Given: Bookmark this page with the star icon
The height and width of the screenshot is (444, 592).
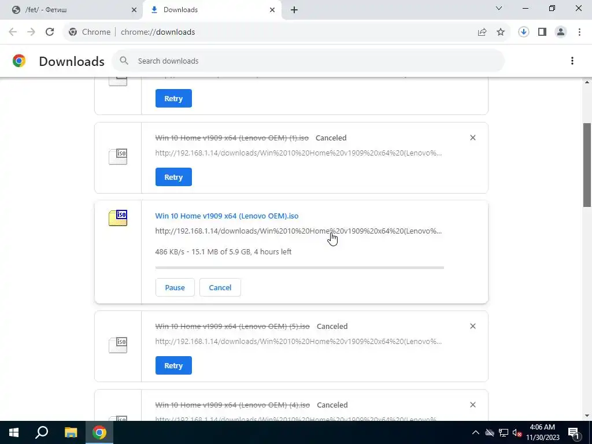Looking at the screenshot, I should point(501,32).
